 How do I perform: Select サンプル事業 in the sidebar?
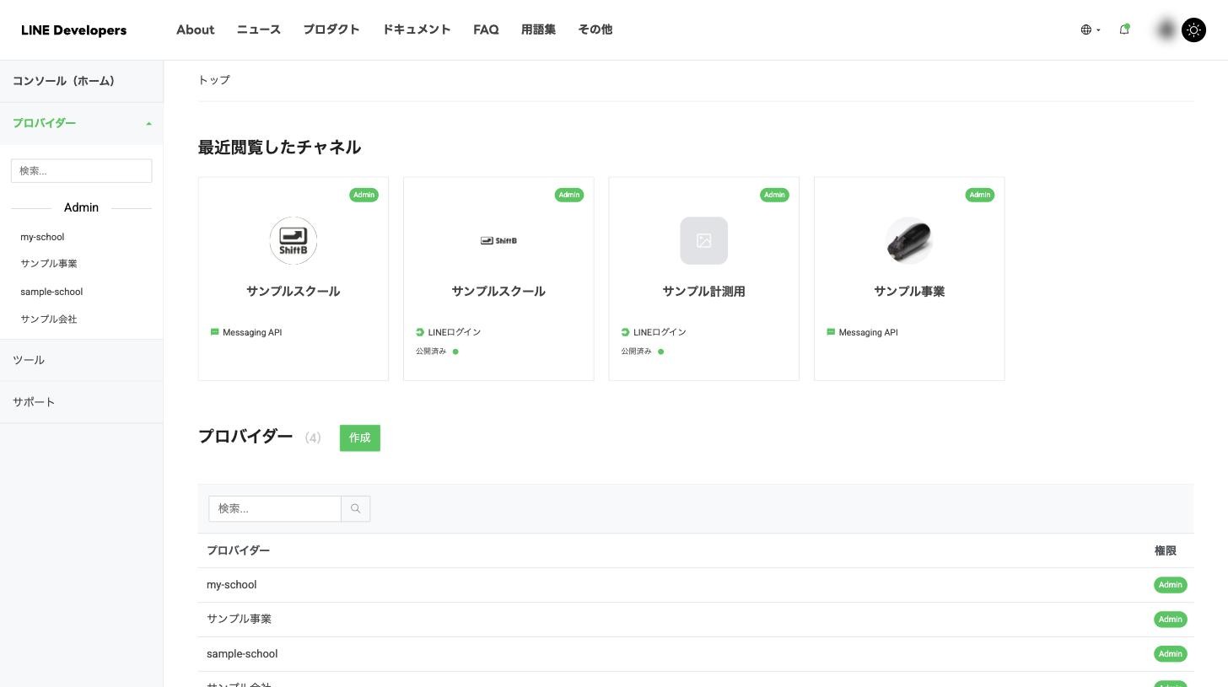coord(49,264)
